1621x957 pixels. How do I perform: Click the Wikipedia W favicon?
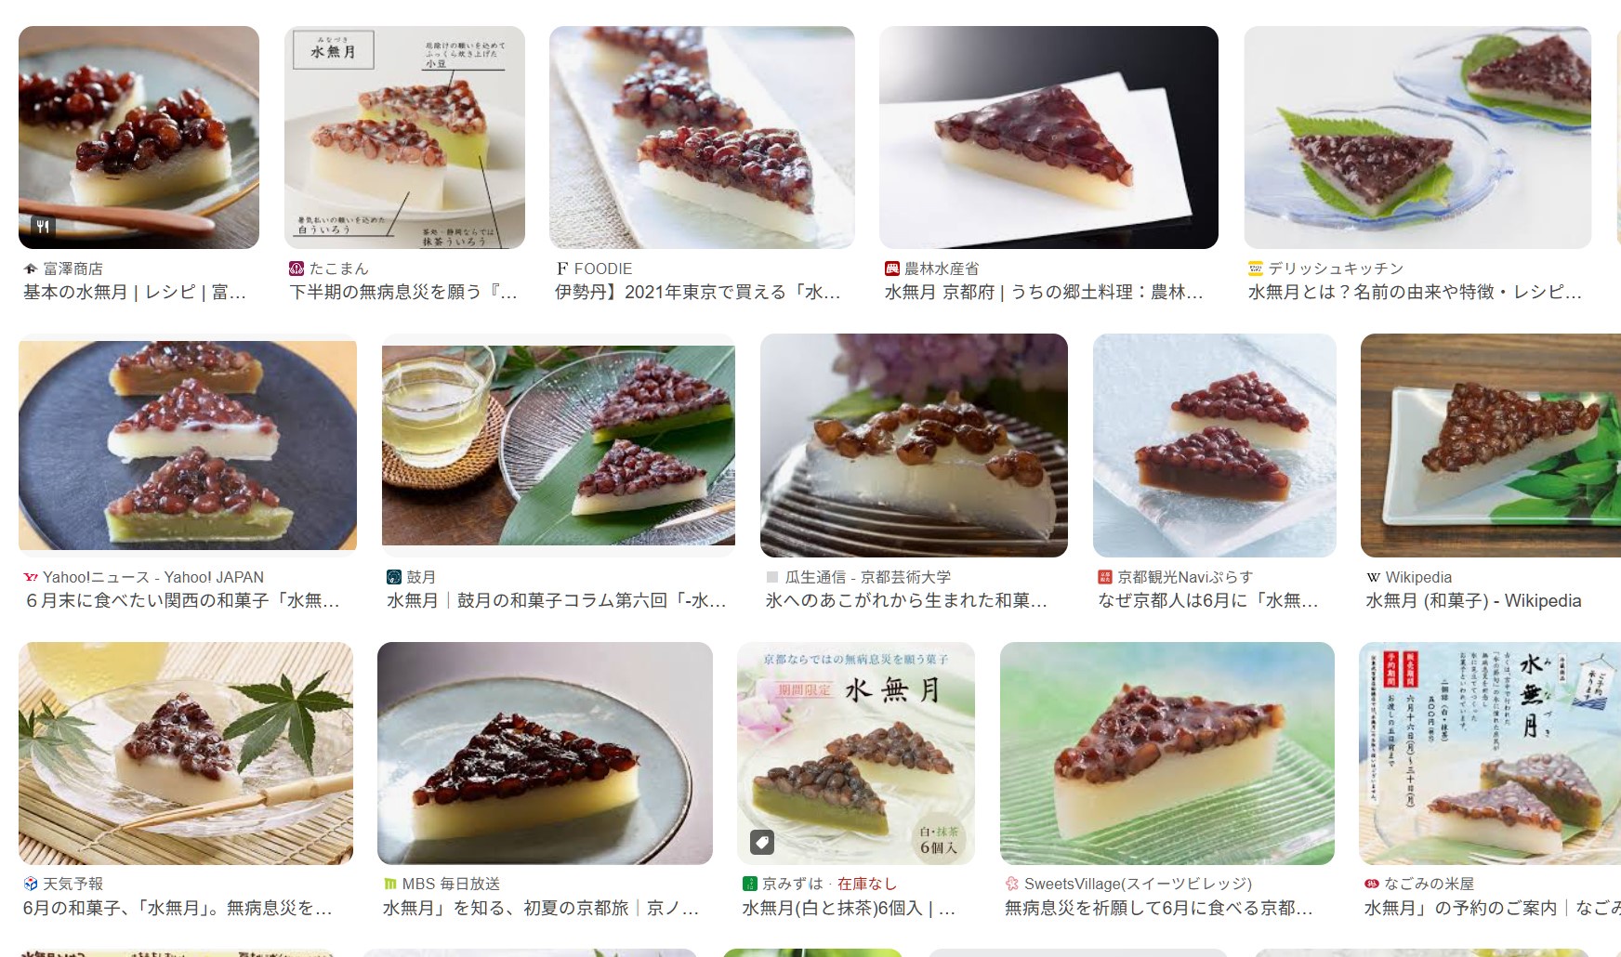click(x=1373, y=577)
